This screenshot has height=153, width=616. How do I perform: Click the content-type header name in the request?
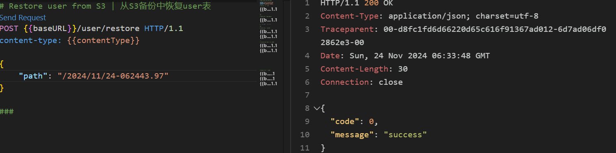point(29,41)
